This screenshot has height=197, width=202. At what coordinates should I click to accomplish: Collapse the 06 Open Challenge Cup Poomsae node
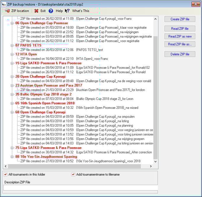tap(12, 23)
